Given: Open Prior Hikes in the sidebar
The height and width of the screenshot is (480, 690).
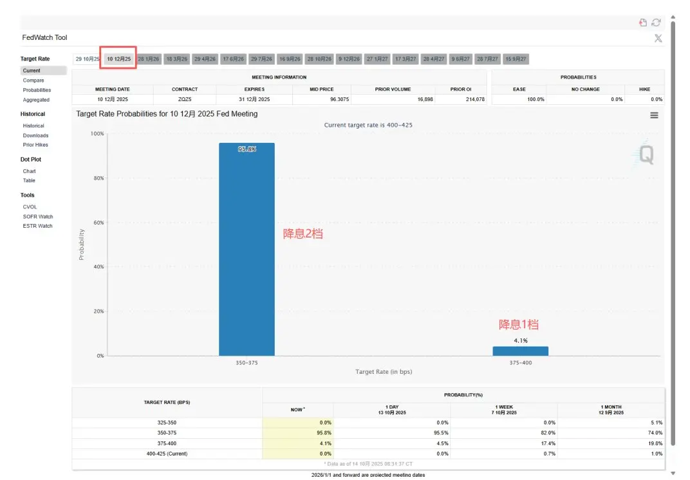Looking at the screenshot, I should click(x=35, y=145).
